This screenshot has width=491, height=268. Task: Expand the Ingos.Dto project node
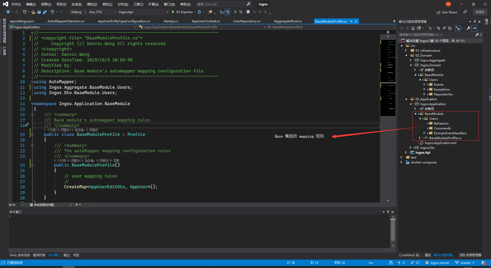coord(411,148)
